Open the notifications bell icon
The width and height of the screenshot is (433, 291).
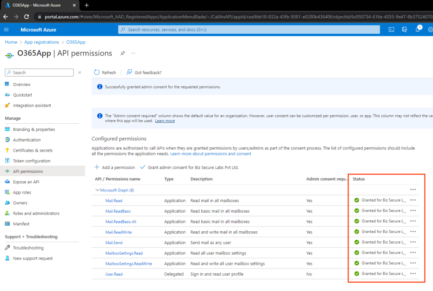(417, 30)
